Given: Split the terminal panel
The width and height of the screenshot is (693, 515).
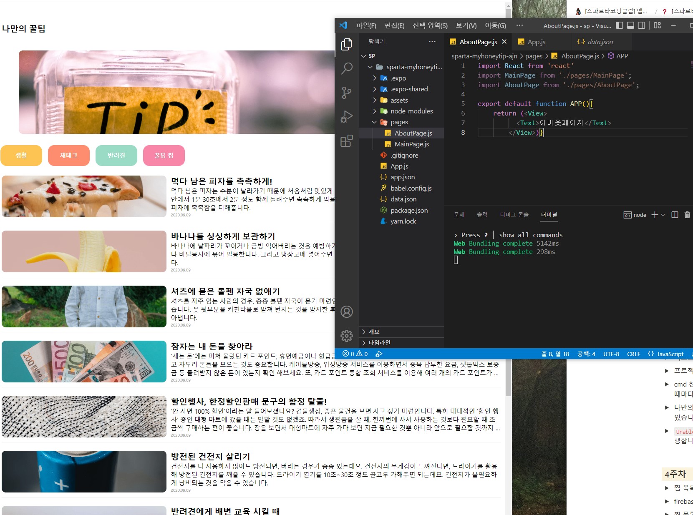Looking at the screenshot, I should [675, 215].
